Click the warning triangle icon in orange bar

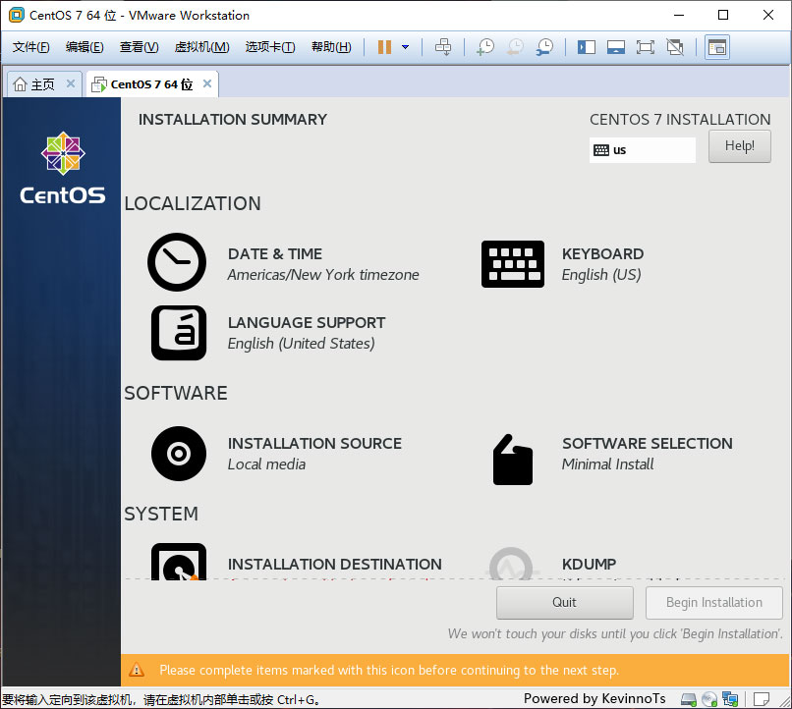(x=137, y=670)
